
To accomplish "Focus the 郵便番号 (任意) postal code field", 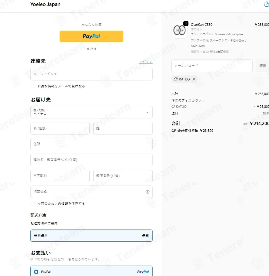I will pos(123,176).
